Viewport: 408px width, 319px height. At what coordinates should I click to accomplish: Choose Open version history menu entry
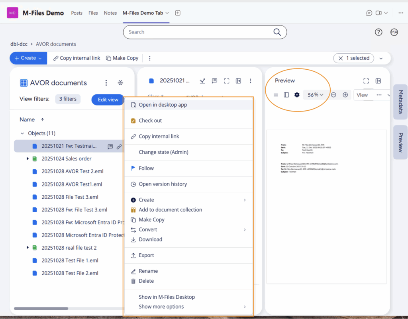pyautogui.click(x=163, y=184)
